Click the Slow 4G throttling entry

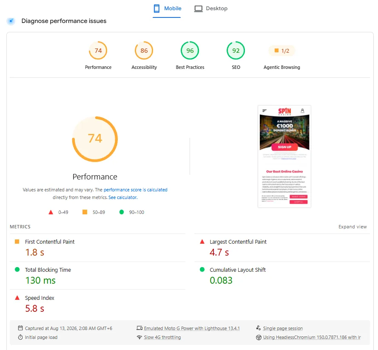162,338
